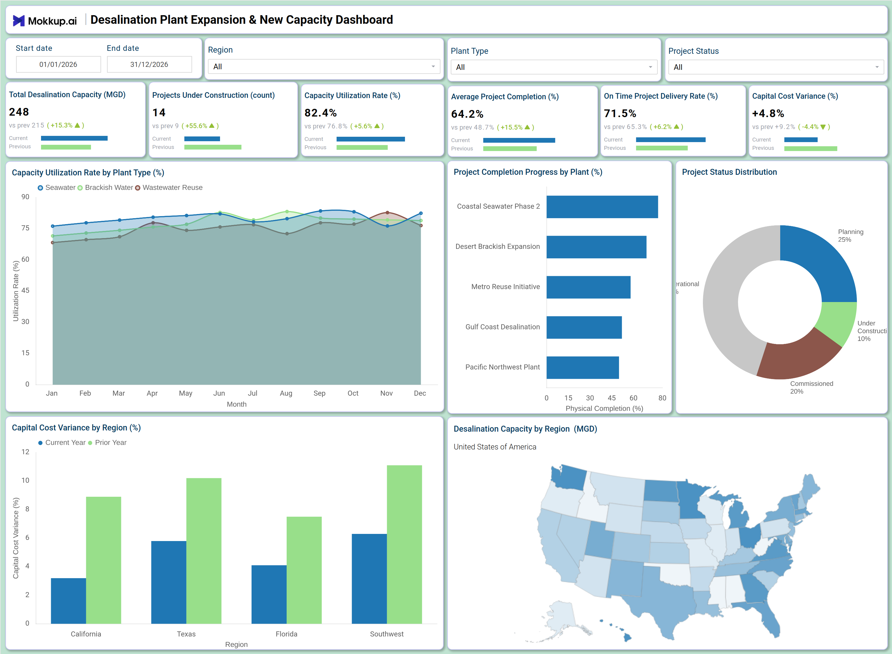Click Wastewater Reuse data point at Nov
The width and height of the screenshot is (892, 654).
[x=387, y=213]
